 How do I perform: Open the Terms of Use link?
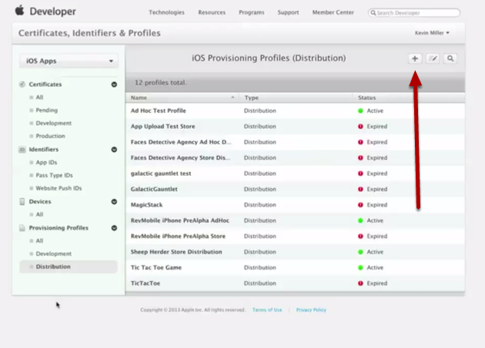click(x=267, y=310)
